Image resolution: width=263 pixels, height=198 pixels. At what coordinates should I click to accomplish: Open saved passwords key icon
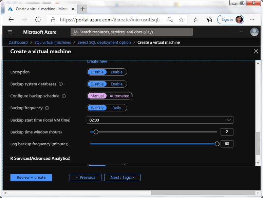tap(170, 20)
